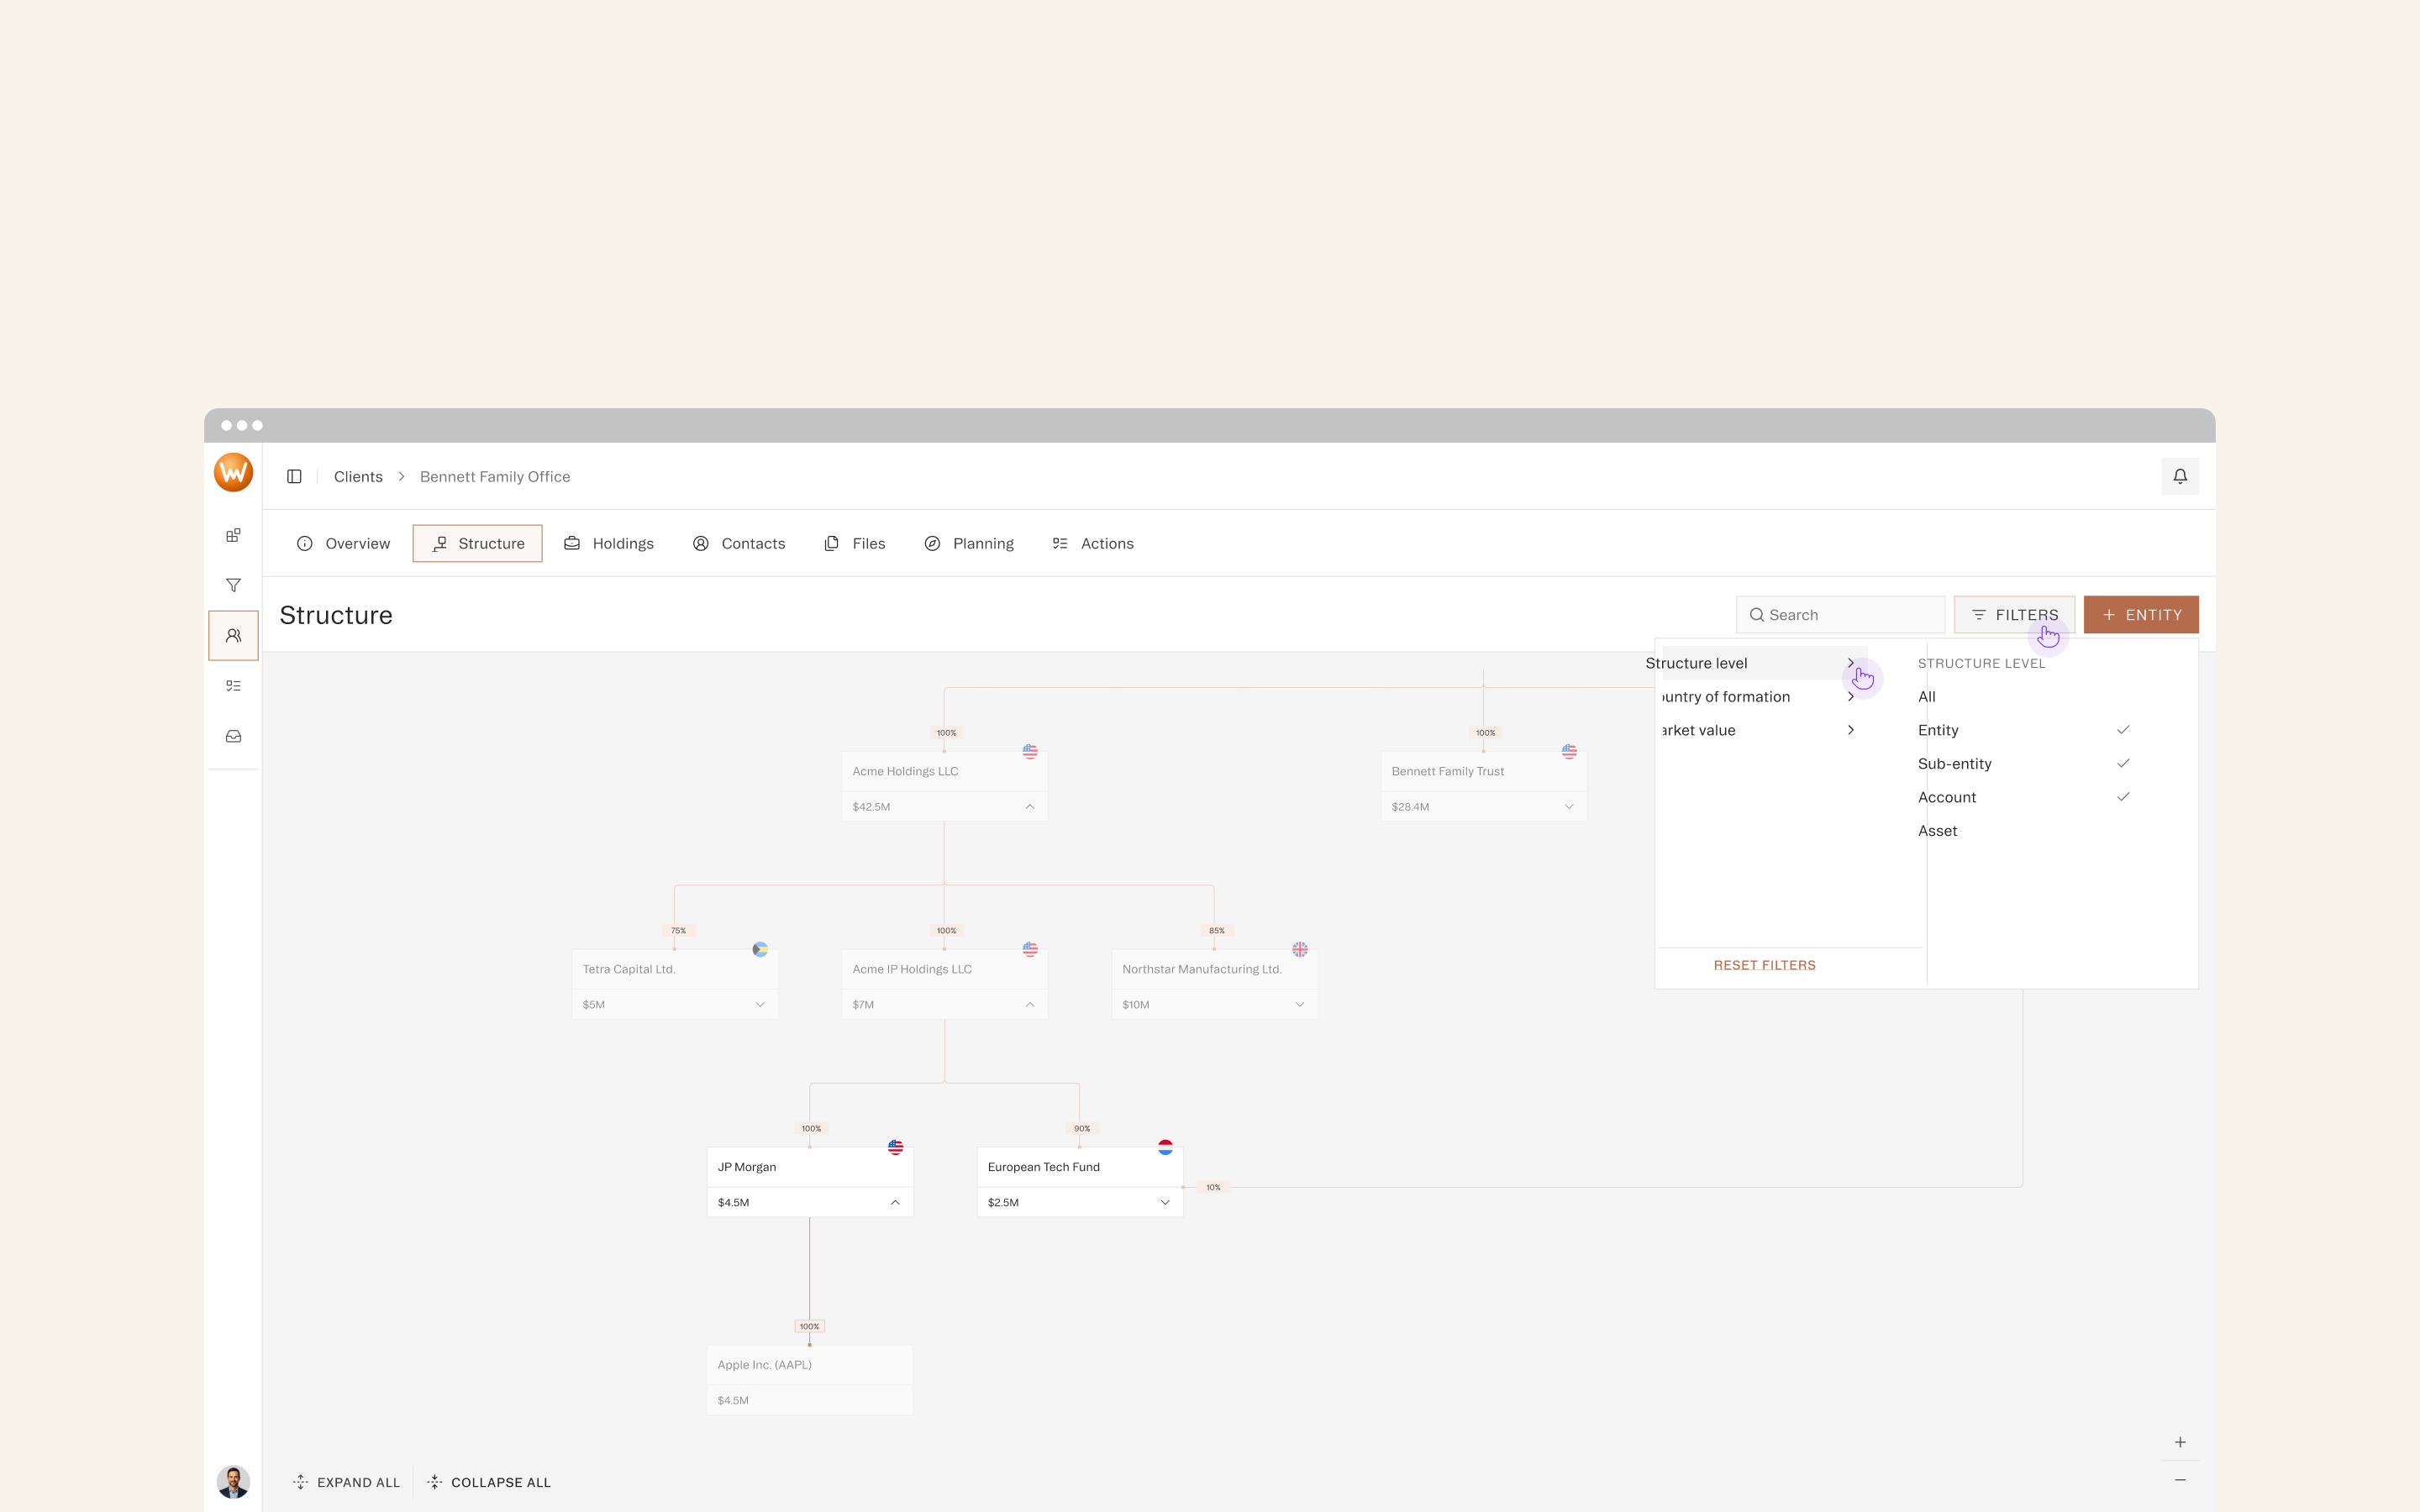The width and height of the screenshot is (2420, 1512).
Task: Click the JP Morgan account name
Action: [x=747, y=1167]
